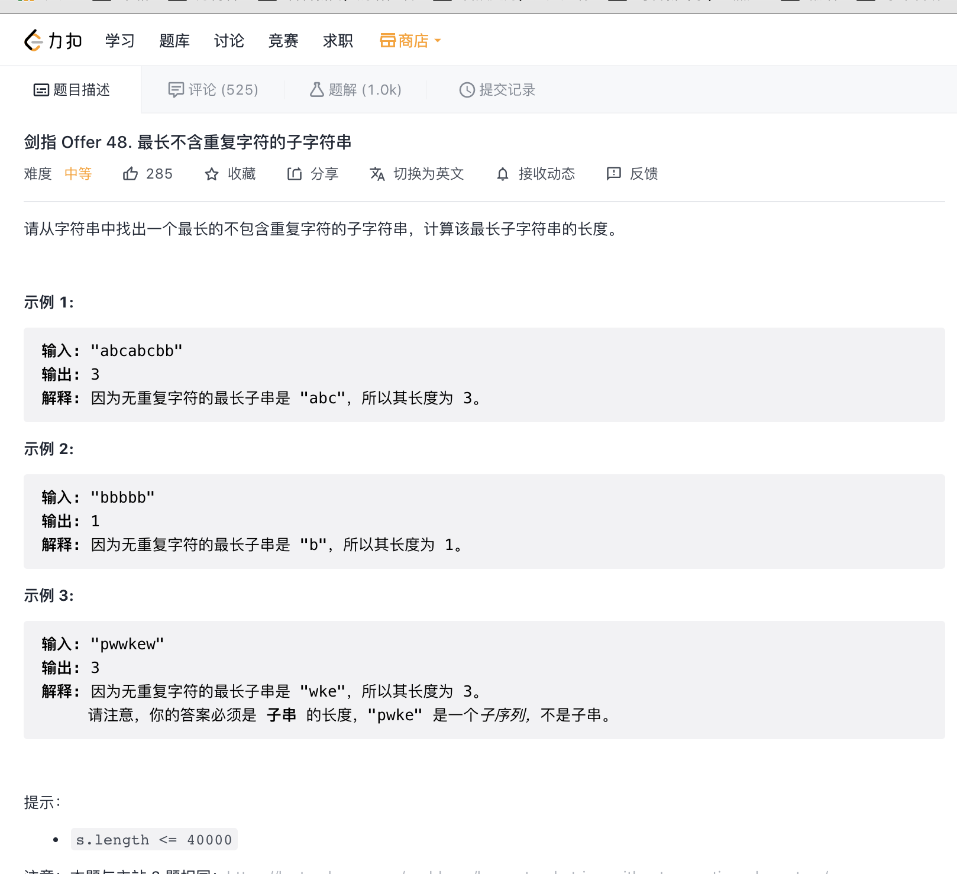Screen dimensions: 957x874
Task: Open the 题库 menu item
Action: point(174,41)
